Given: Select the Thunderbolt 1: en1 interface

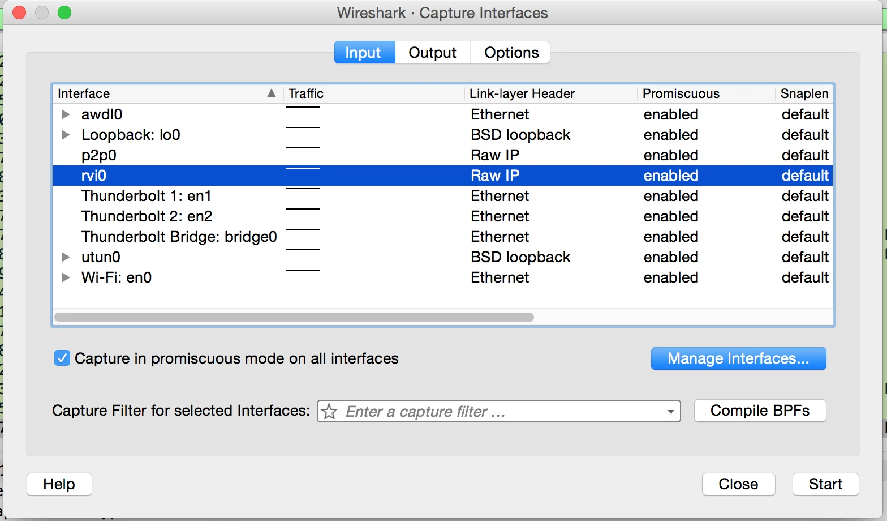Looking at the screenshot, I should coord(147,196).
